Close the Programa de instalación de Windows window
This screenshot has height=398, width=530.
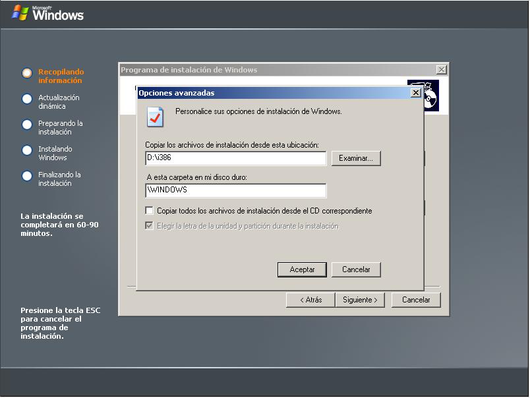pyautogui.click(x=442, y=70)
